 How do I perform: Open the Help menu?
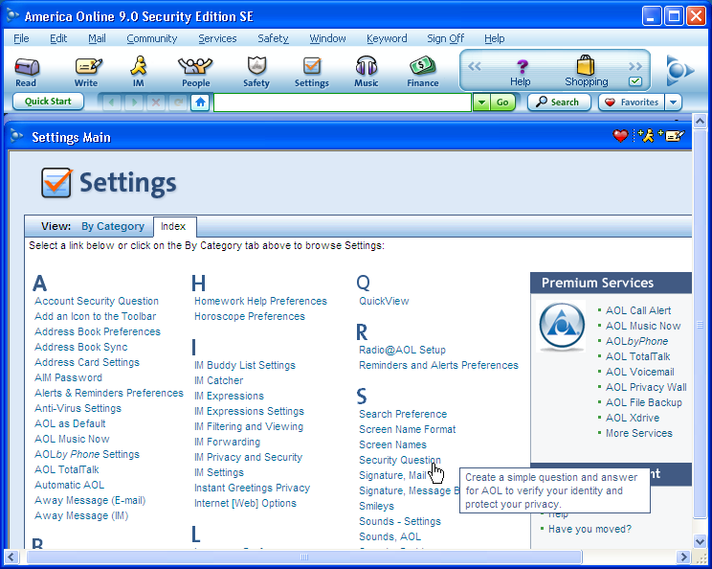pyautogui.click(x=495, y=38)
